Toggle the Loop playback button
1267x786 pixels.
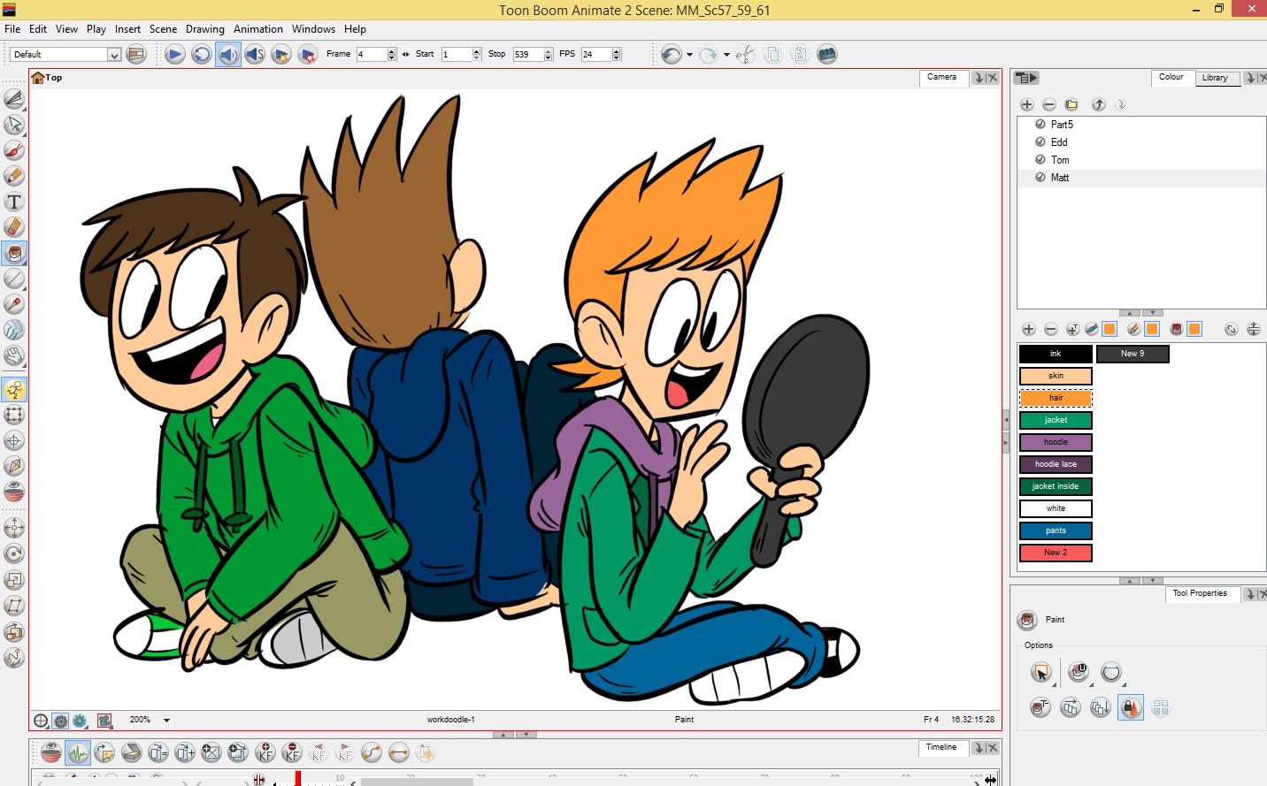202,55
